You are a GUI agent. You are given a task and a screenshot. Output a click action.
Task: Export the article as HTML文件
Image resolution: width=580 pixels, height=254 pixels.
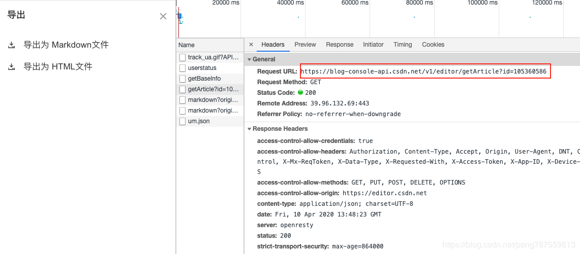click(x=58, y=67)
